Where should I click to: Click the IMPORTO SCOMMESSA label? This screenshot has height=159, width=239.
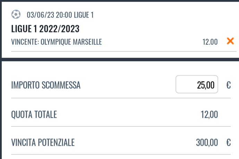(x=46, y=85)
